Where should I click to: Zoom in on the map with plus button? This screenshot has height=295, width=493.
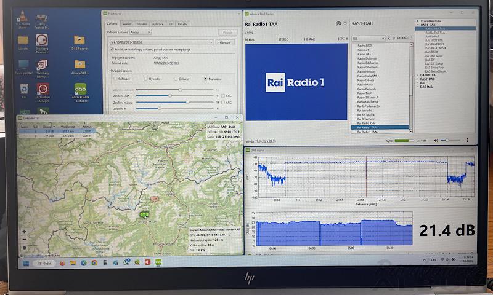[24, 232]
